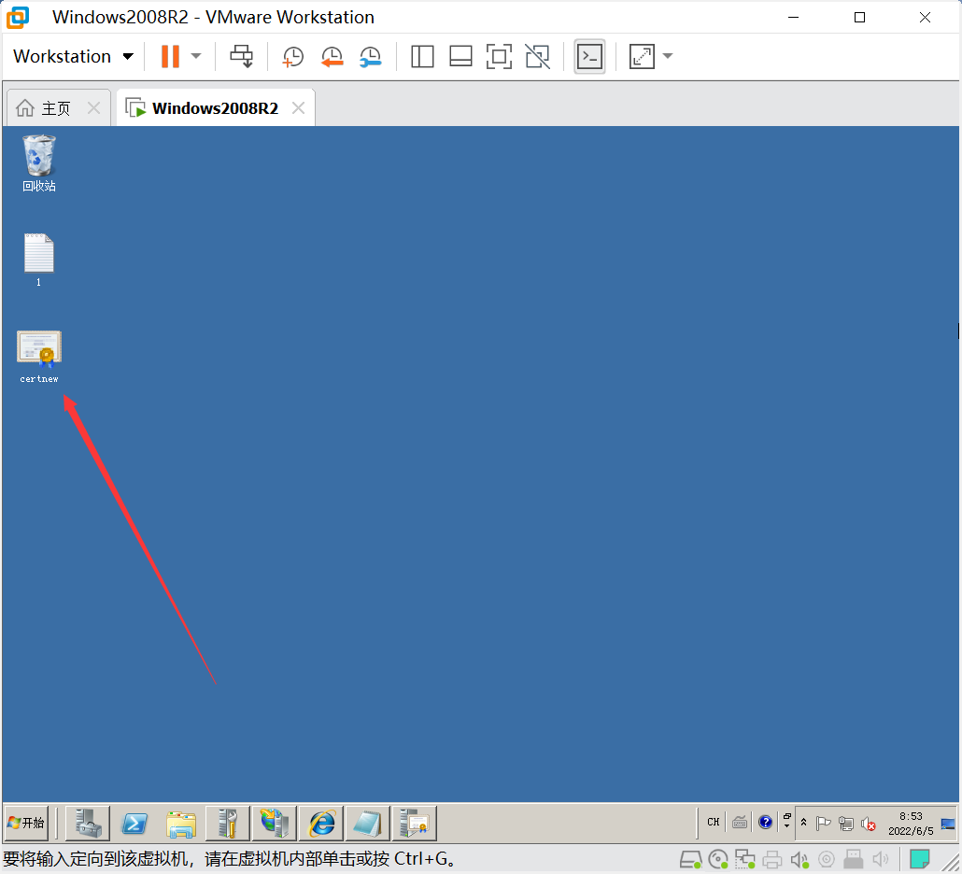962x874 pixels.
Task: Expand the stretch guest dropdown arrow
Action: click(x=668, y=56)
